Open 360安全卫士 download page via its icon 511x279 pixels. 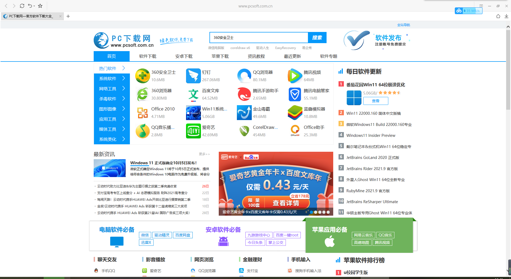click(x=143, y=76)
